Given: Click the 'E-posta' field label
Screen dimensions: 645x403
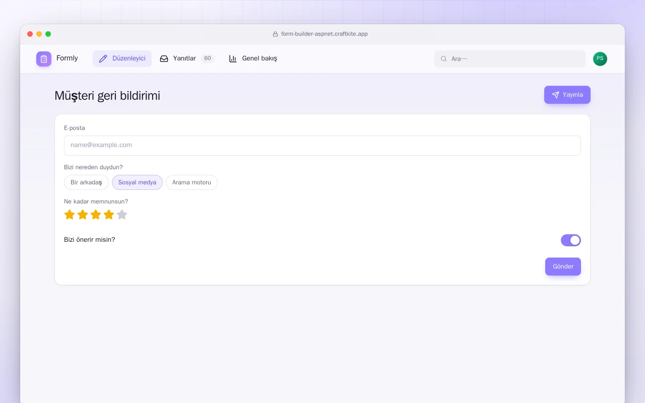Looking at the screenshot, I should (x=75, y=128).
